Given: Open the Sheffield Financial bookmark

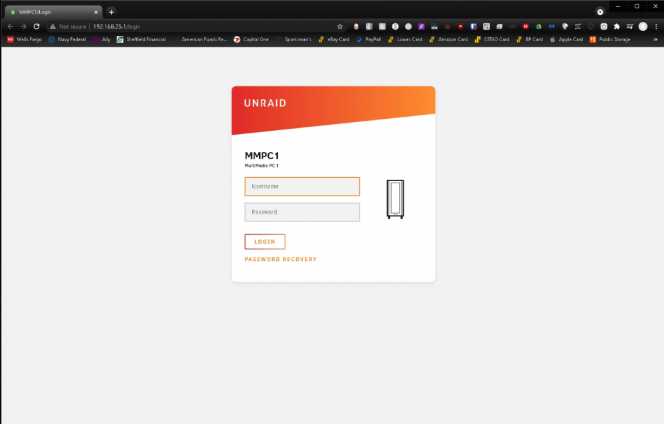Looking at the screenshot, I should tap(141, 39).
